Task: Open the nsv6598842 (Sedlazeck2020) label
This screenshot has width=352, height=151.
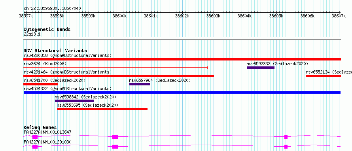Action: (85, 97)
